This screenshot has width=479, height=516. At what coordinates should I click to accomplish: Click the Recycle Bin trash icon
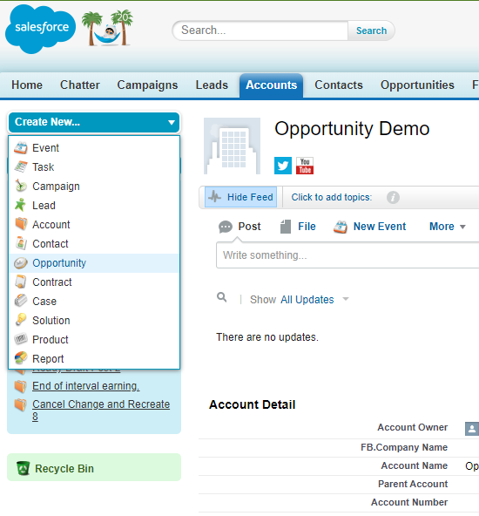pyautogui.click(x=24, y=468)
